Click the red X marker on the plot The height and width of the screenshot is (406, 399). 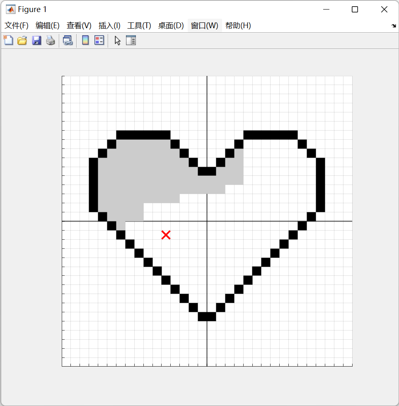(x=166, y=235)
